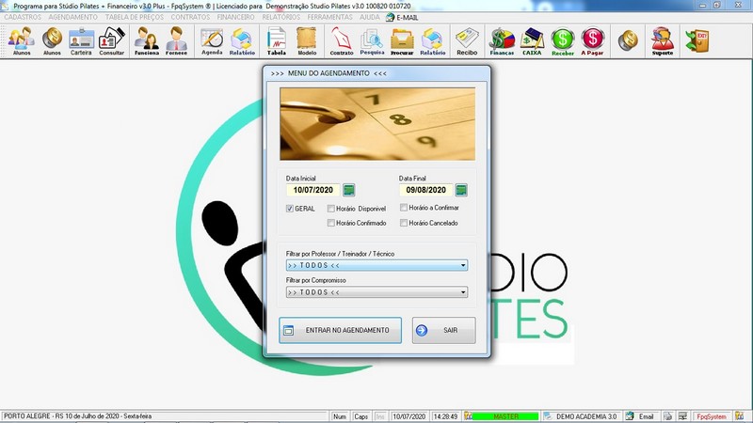Open the Suporte headset icon
Viewport: 753px width, 423px height.
663,41
